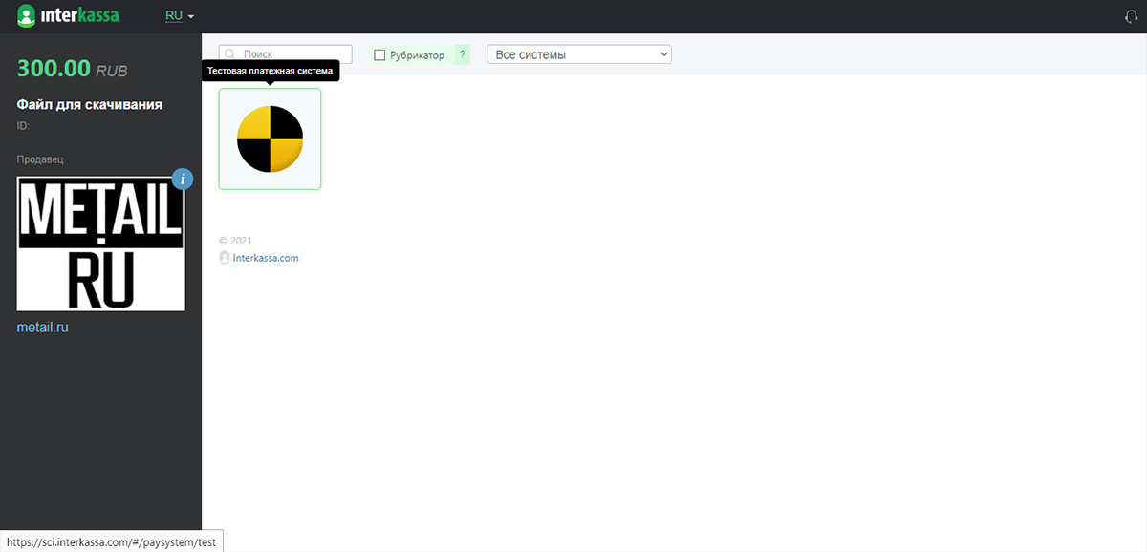Open the language caret next to RU
Image resolution: width=1147 pixels, height=552 pixels.
[x=191, y=17]
